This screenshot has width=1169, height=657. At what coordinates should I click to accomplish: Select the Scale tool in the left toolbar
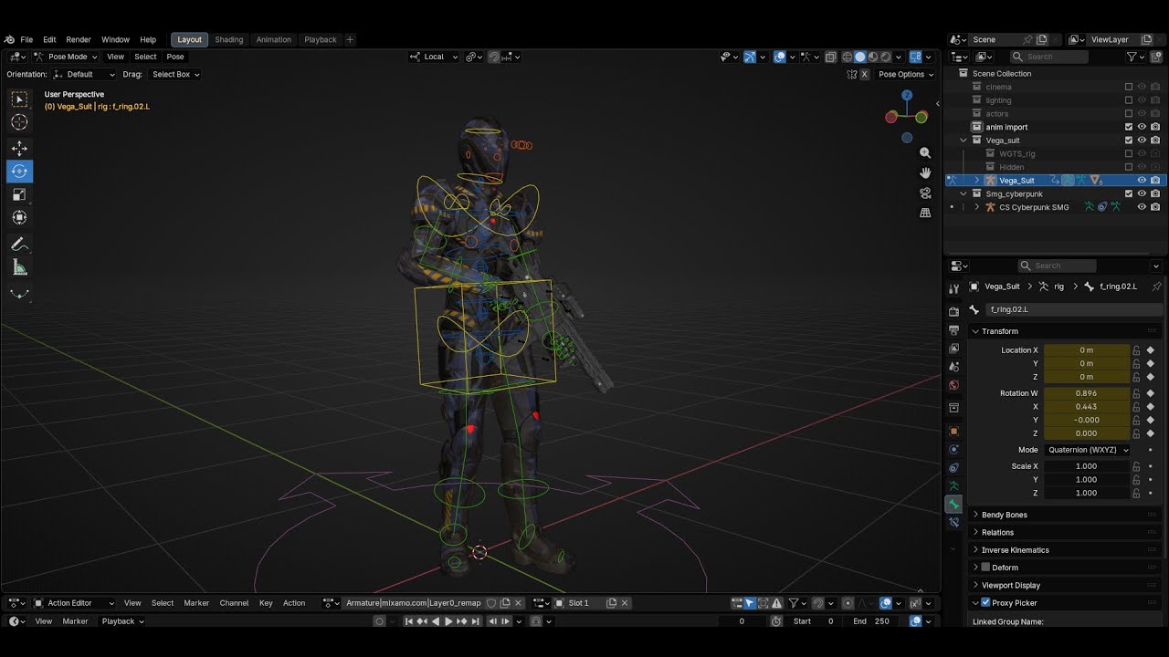(19, 194)
